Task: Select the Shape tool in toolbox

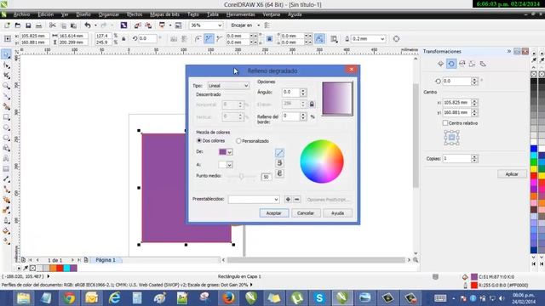Action: coord(6,65)
